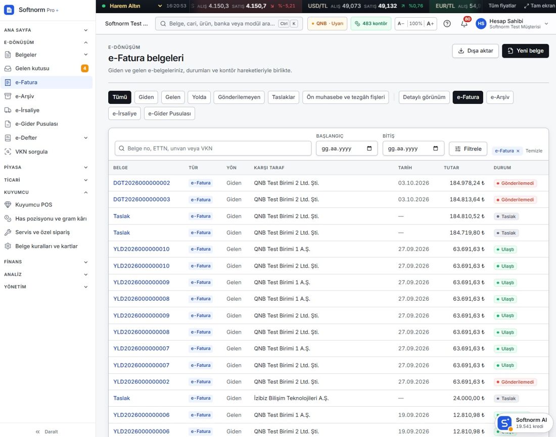Create a new document with Yeni belge
The image size is (556, 437).
click(x=525, y=50)
